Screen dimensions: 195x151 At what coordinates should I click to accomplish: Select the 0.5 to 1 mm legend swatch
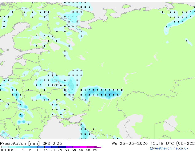click(x=12, y=147)
